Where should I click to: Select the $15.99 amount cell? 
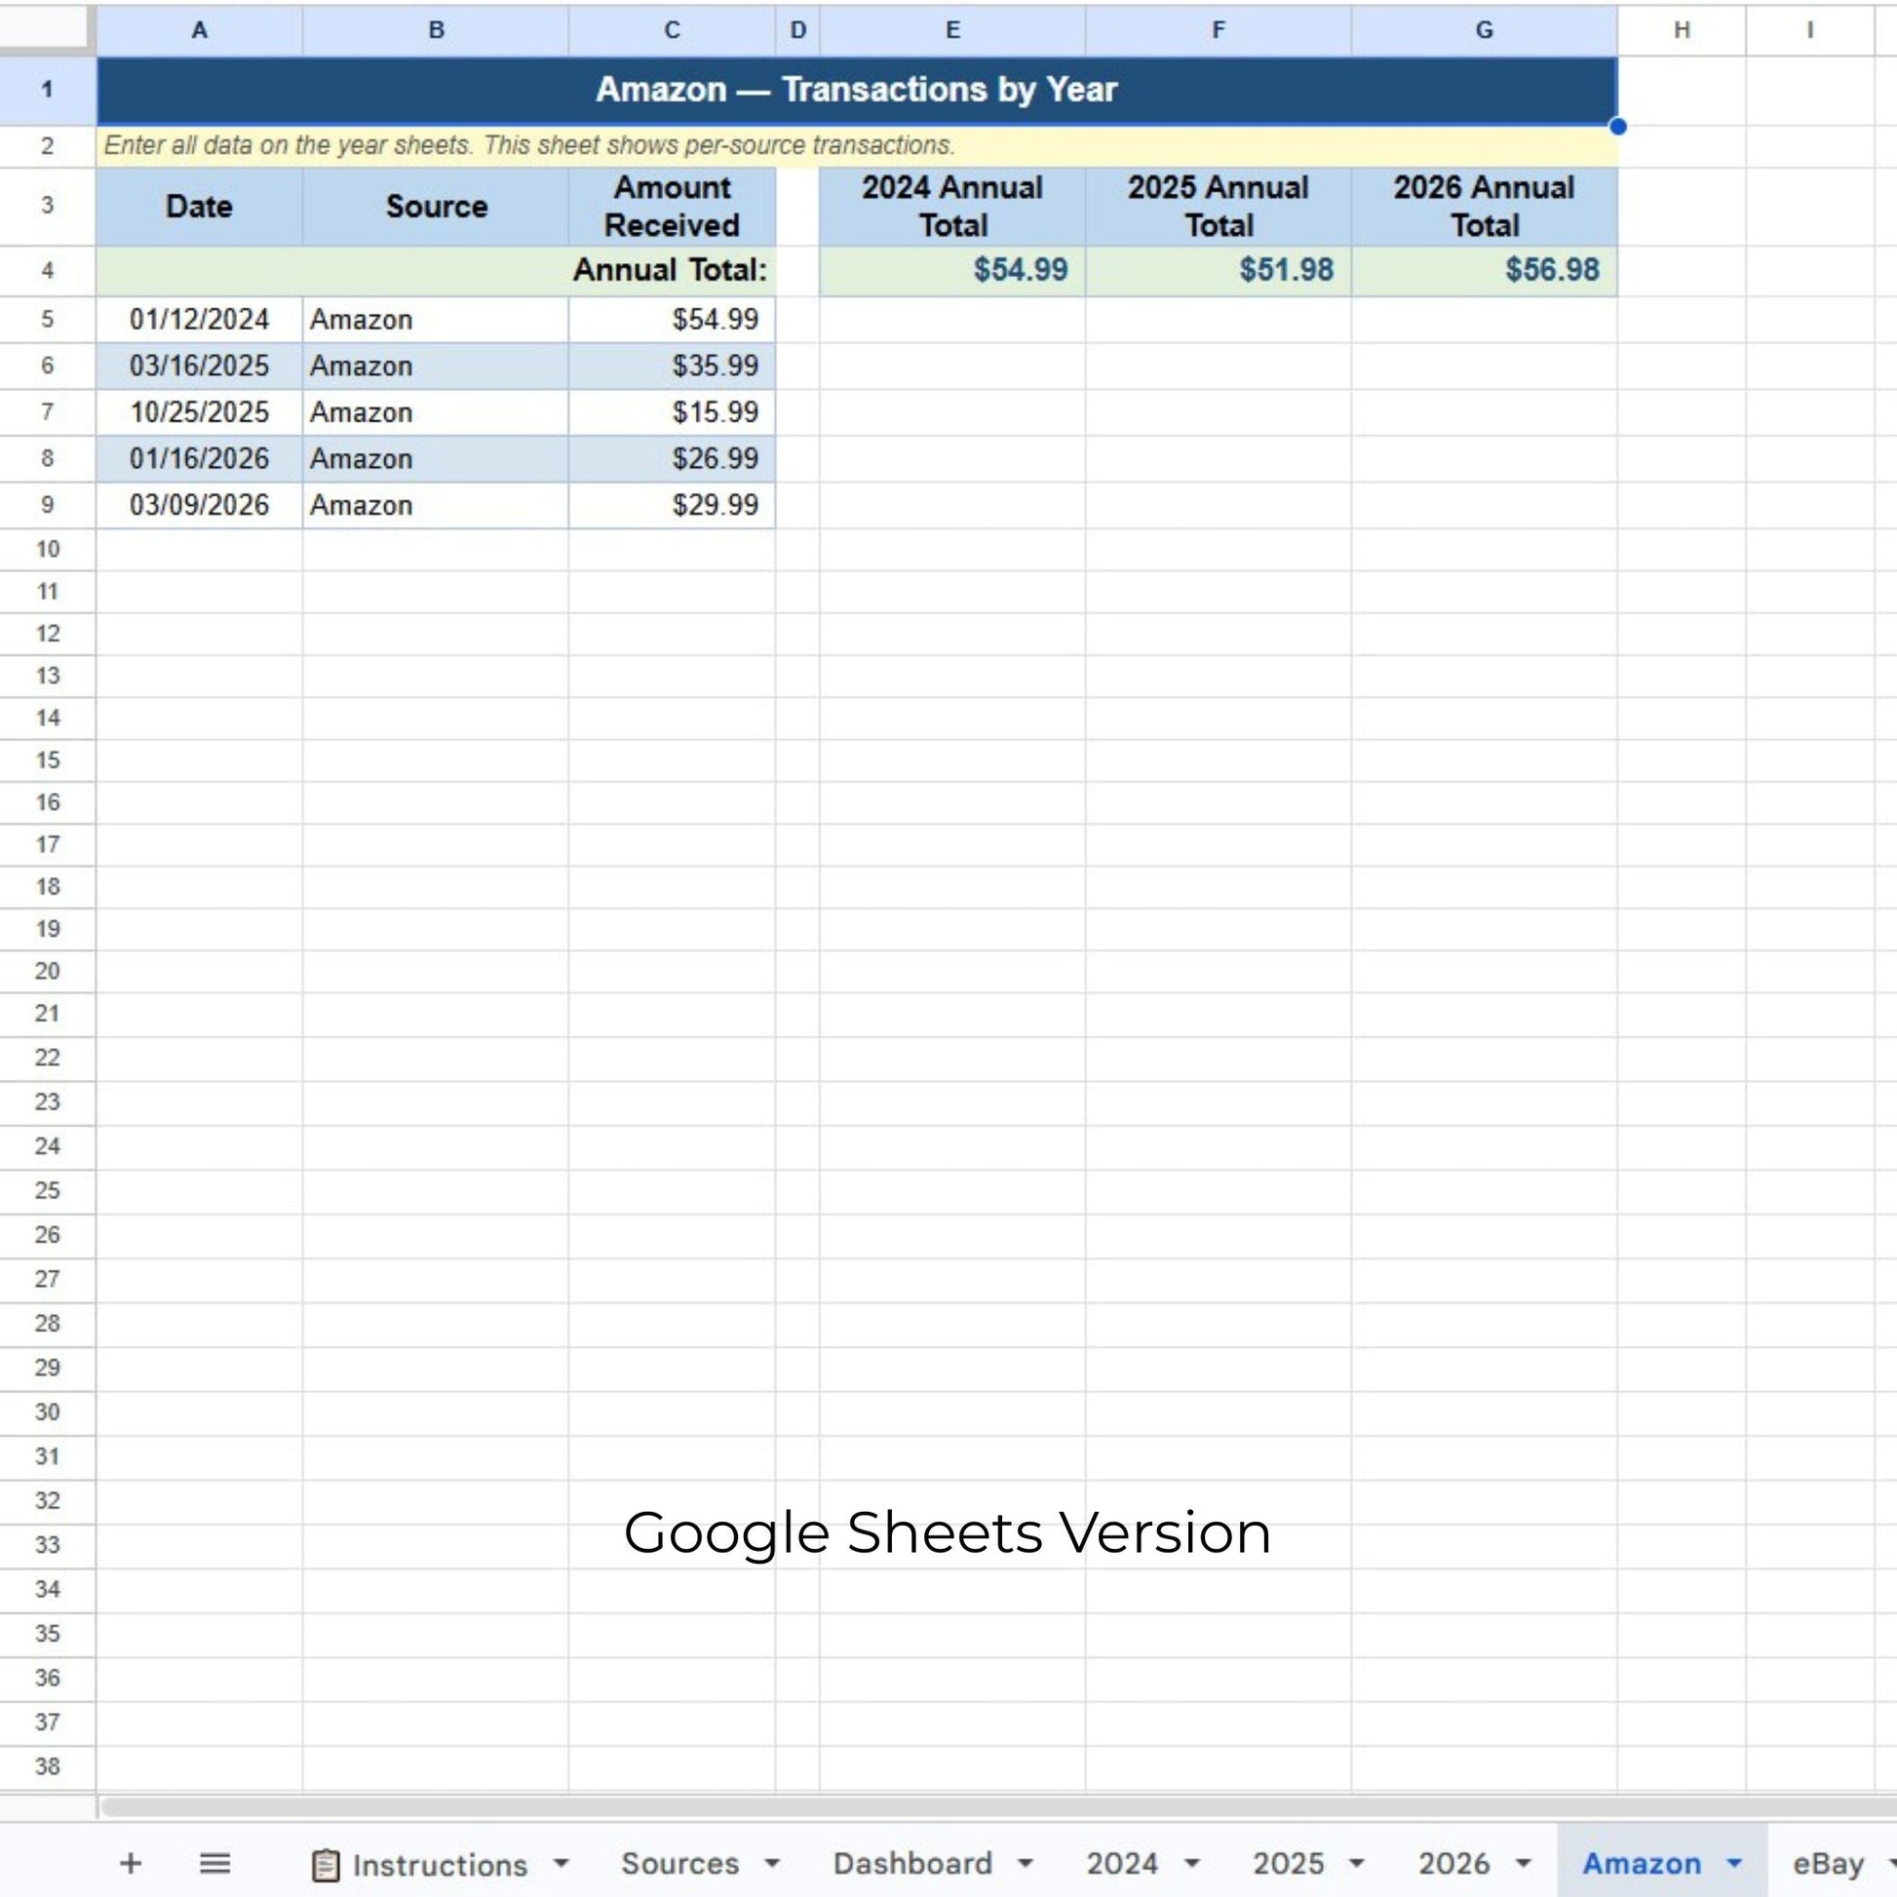pyautogui.click(x=672, y=412)
